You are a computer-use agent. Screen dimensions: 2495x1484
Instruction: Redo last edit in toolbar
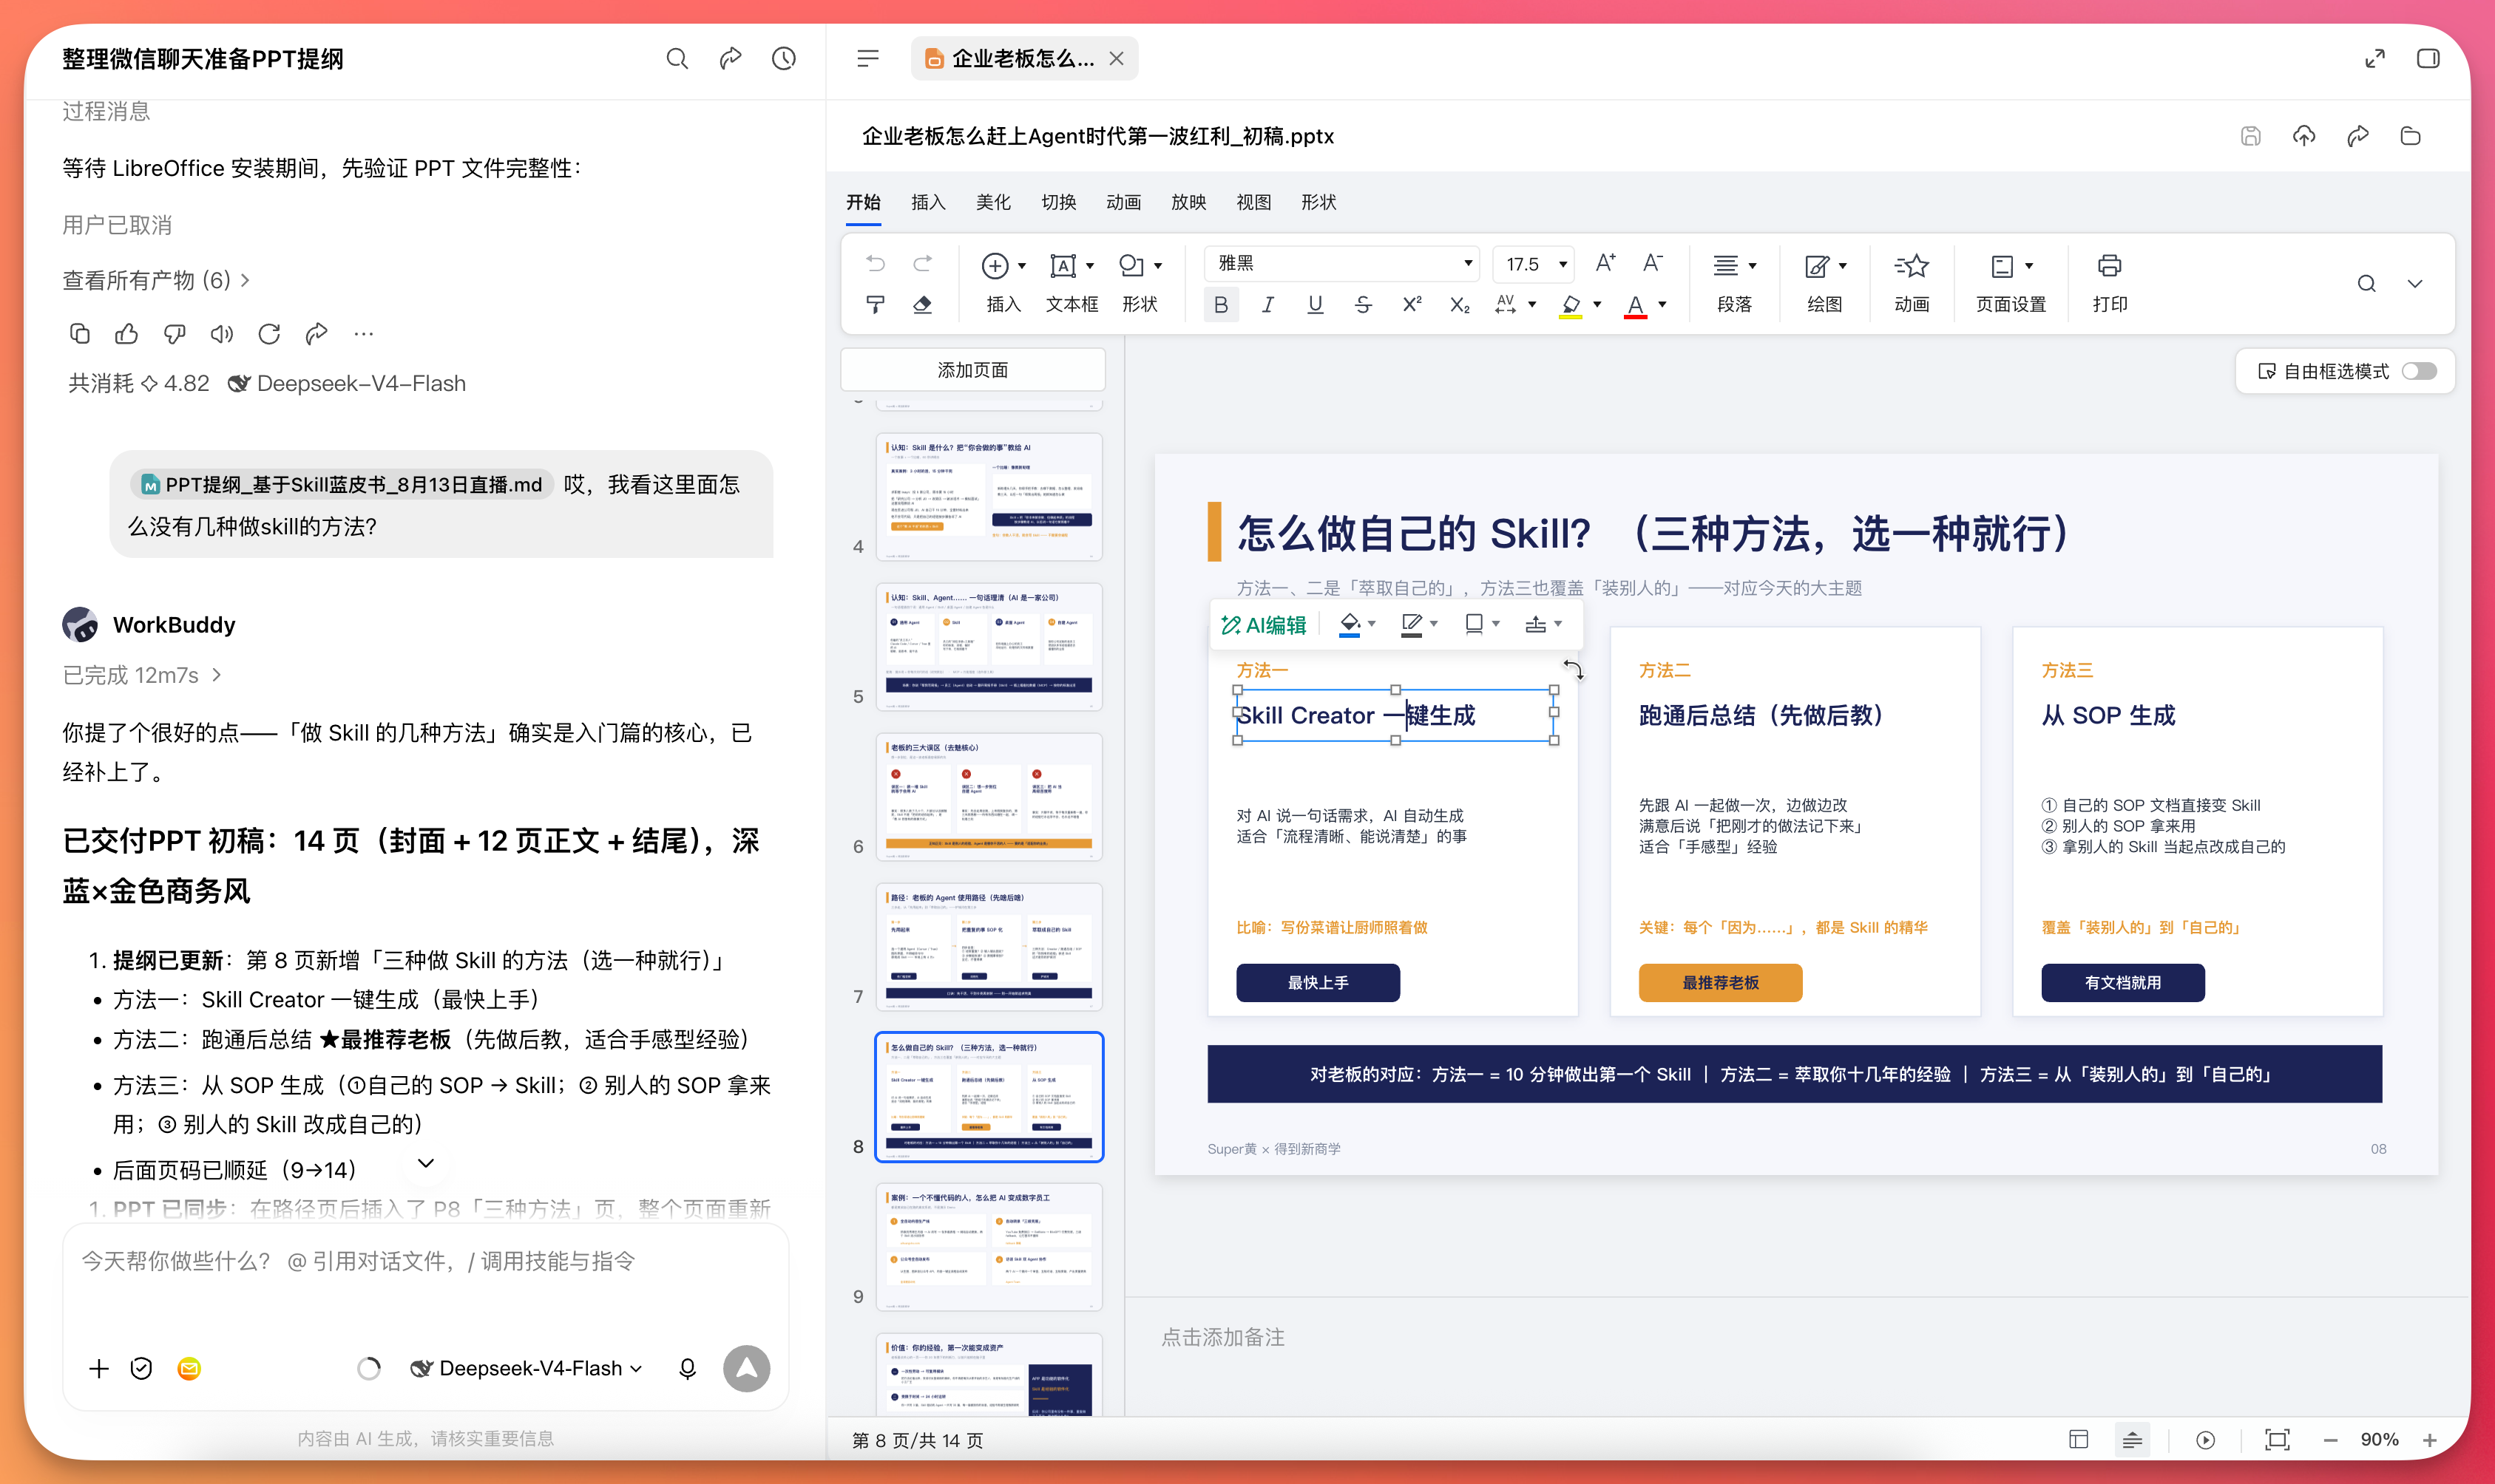(x=922, y=264)
